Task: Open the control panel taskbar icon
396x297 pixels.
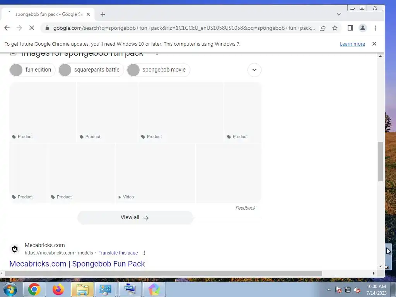Action: [x=105, y=289]
